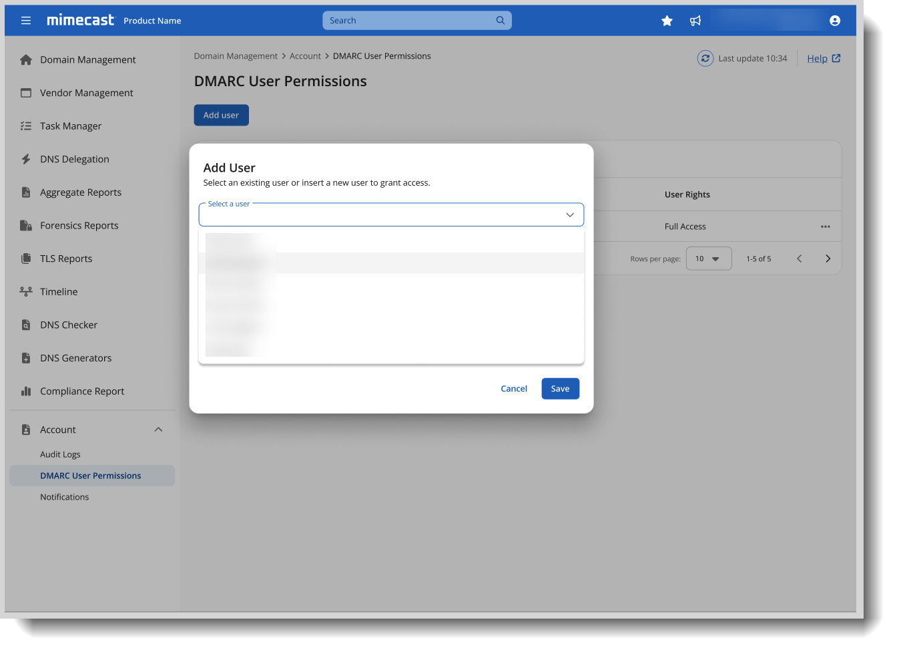Collapse the Account section chevron

pos(159,430)
